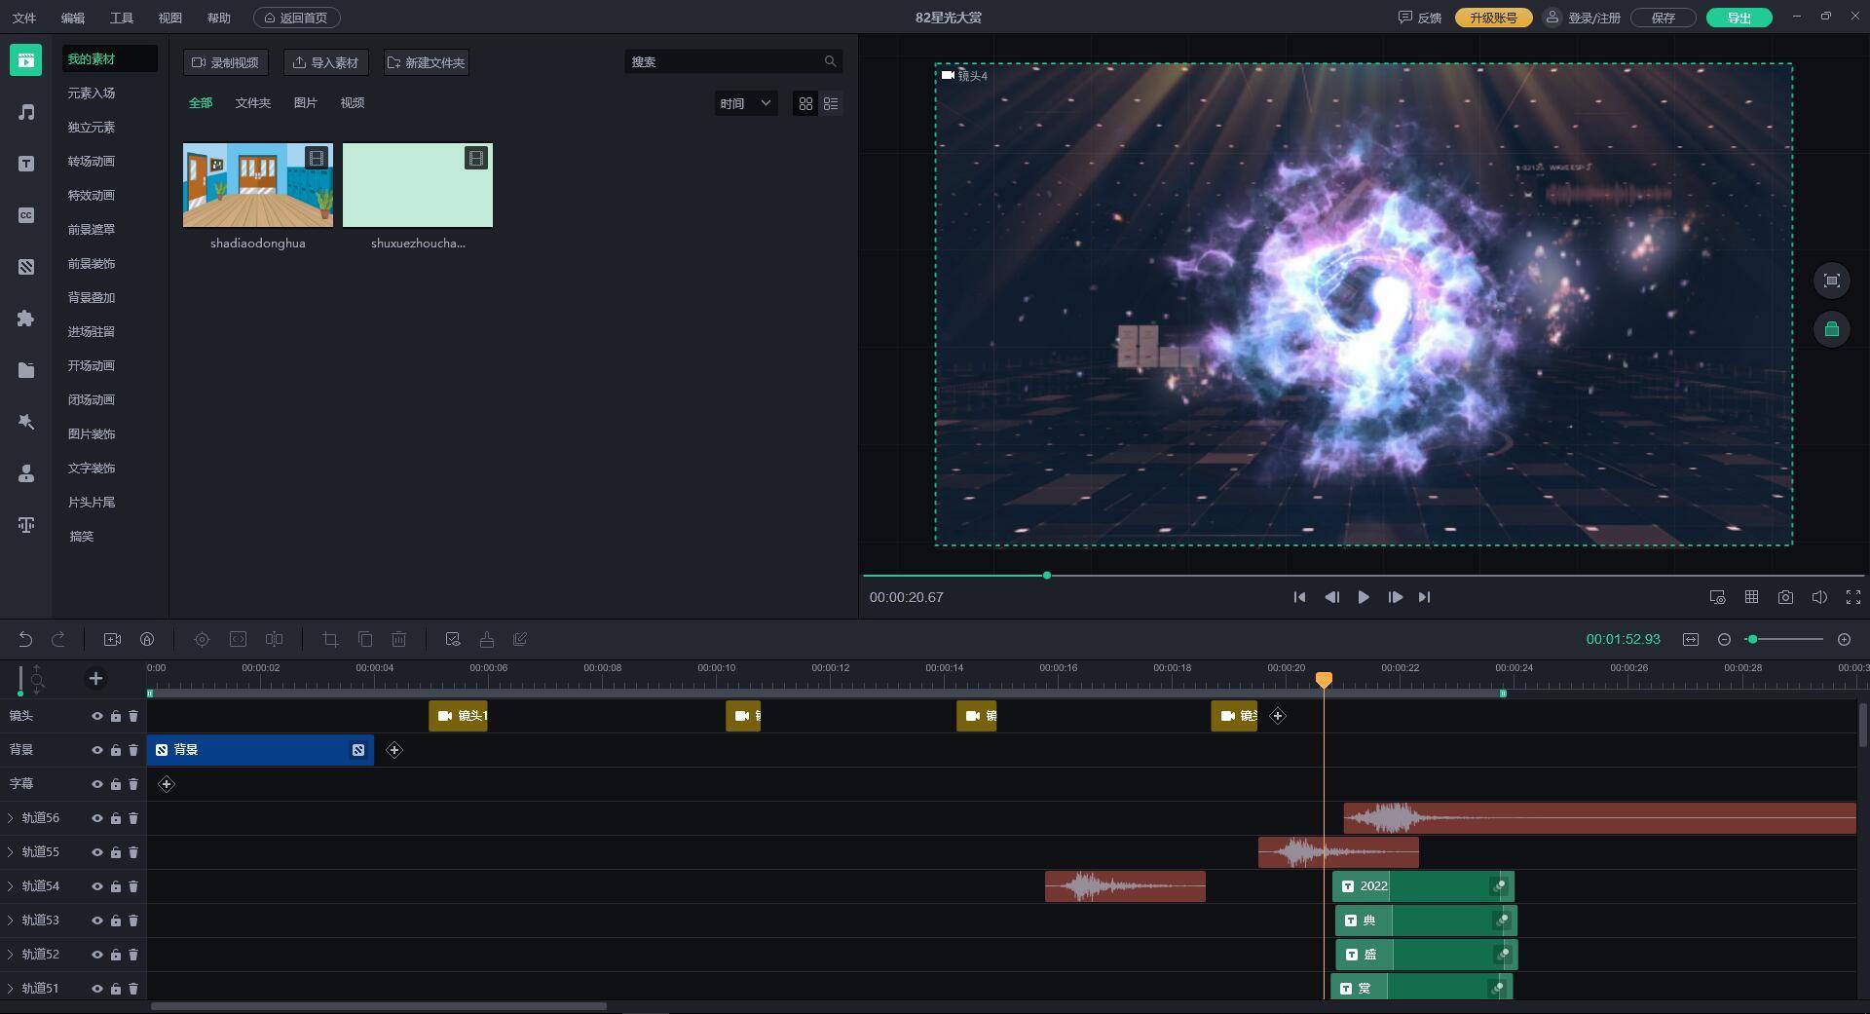Open the 时间 sort dropdown
This screenshot has height=1014, width=1870.
tap(745, 103)
